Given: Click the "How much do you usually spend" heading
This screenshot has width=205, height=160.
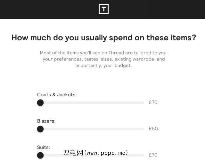Looking at the screenshot, I should 103,37.
